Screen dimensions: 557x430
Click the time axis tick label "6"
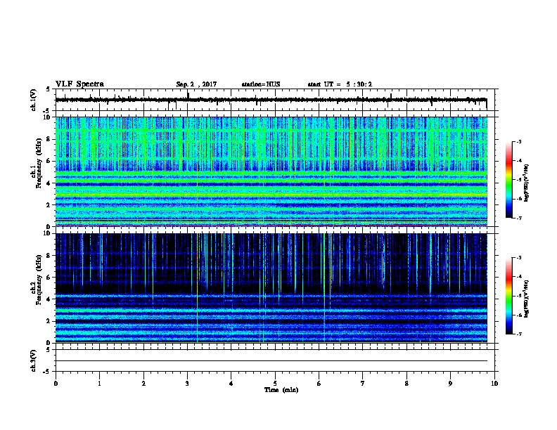[319, 384]
